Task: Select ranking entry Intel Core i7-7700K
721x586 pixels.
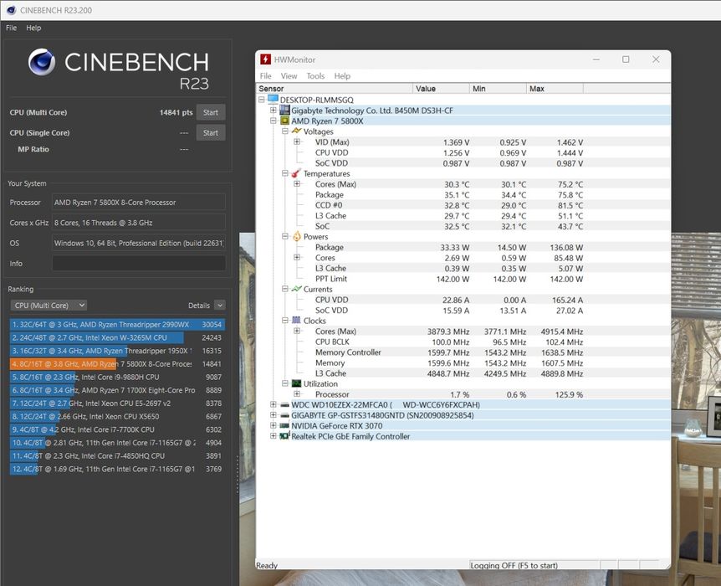Action: click(x=117, y=429)
